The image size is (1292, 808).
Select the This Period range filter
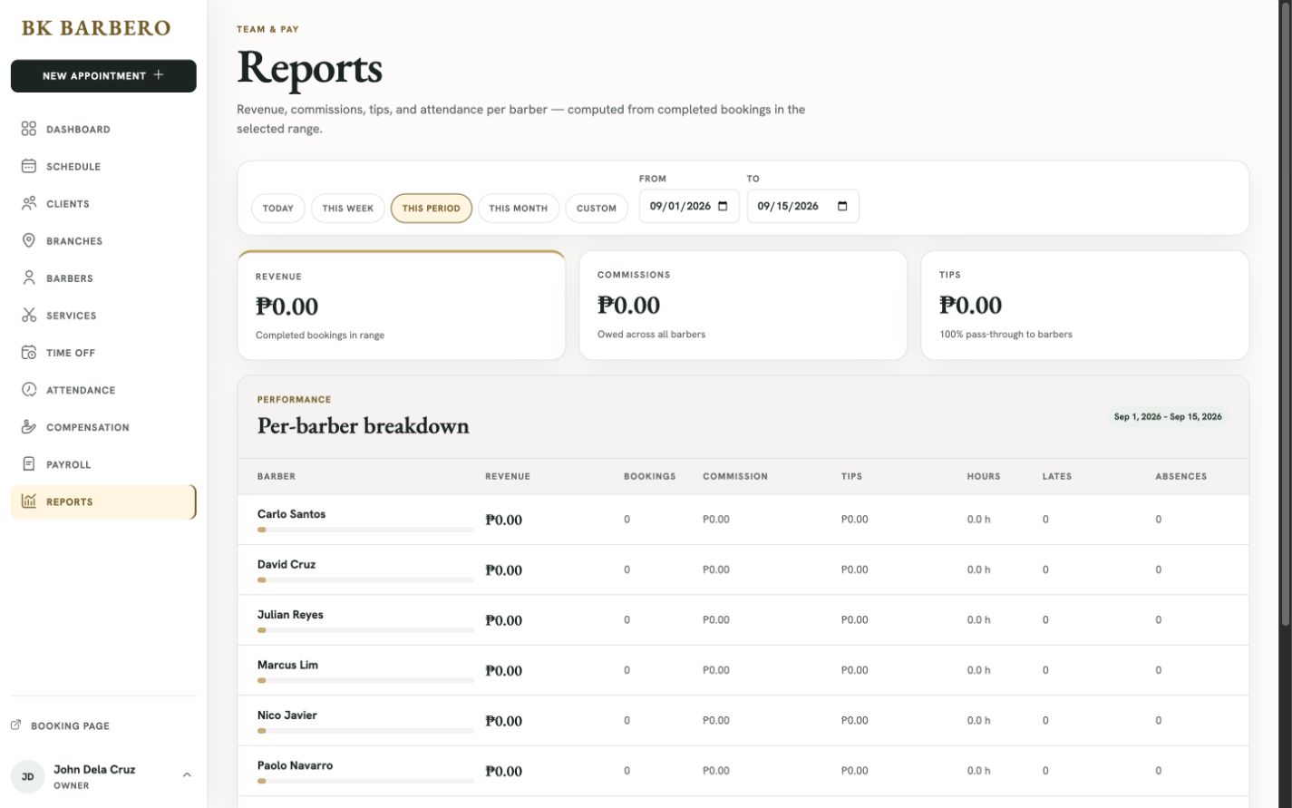coord(432,208)
